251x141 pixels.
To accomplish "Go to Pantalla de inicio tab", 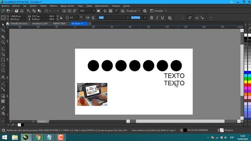I will pyautogui.click(x=19, y=23).
